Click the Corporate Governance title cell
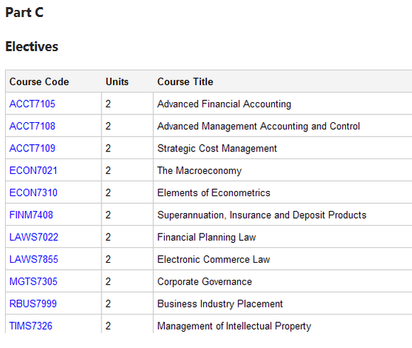412x348 pixels. [x=283, y=281]
